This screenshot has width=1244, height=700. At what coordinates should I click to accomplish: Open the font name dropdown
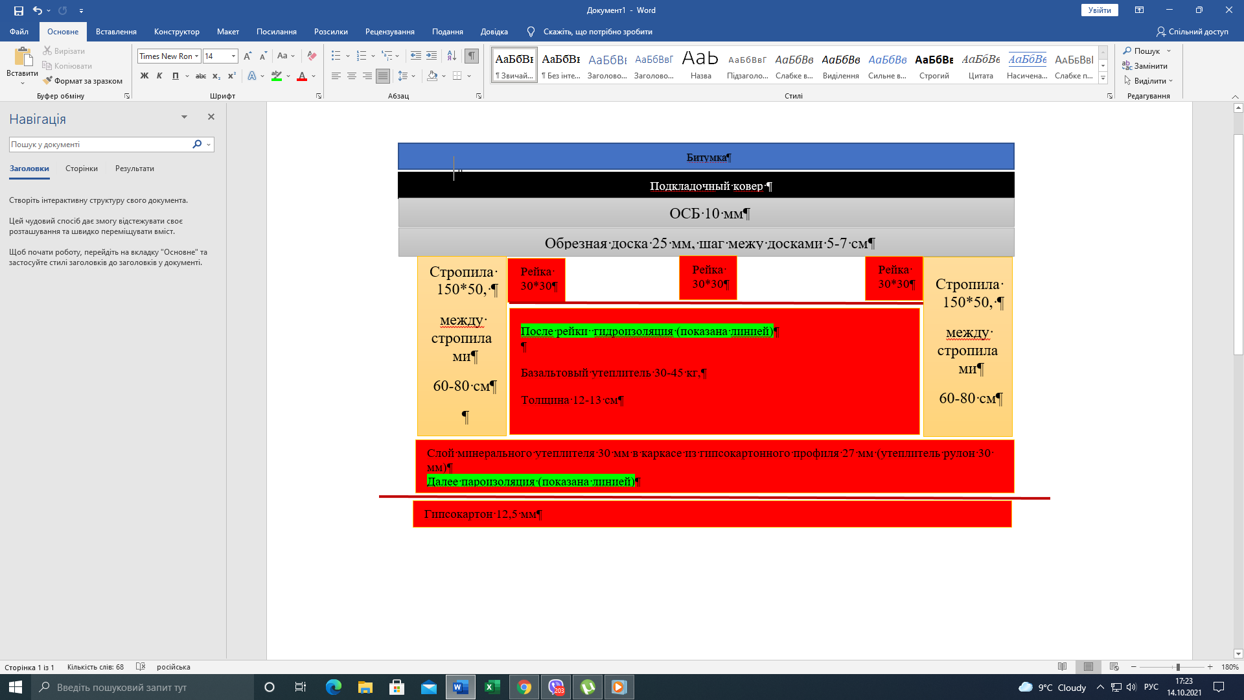click(x=197, y=56)
